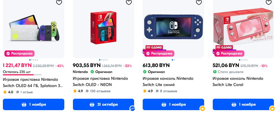Viewport: 276px width, 113px height.
Task: Add Switch Lite Coral to cart
Action: click(x=243, y=104)
